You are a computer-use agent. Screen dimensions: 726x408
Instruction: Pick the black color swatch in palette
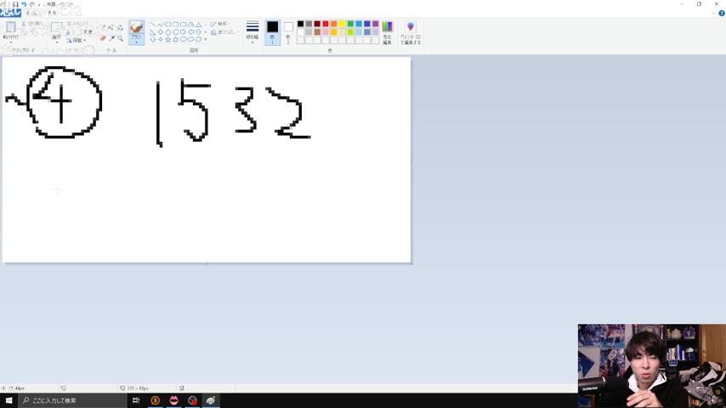tap(300, 24)
